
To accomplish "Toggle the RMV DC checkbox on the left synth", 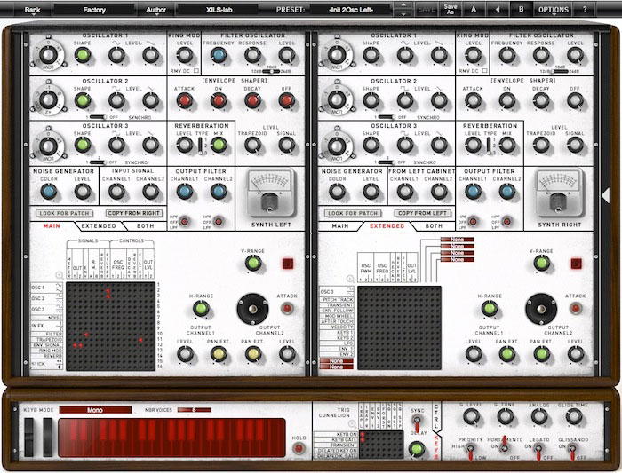I will 196,71.
